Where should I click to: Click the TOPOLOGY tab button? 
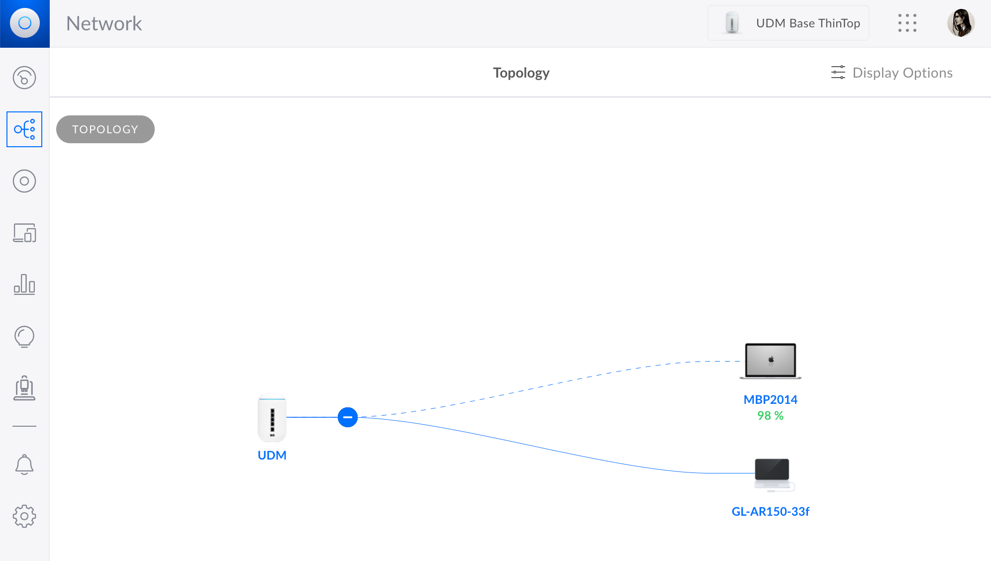coord(105,129)
